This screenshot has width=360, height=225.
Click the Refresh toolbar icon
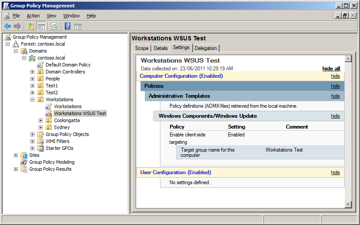pos(54,26)
